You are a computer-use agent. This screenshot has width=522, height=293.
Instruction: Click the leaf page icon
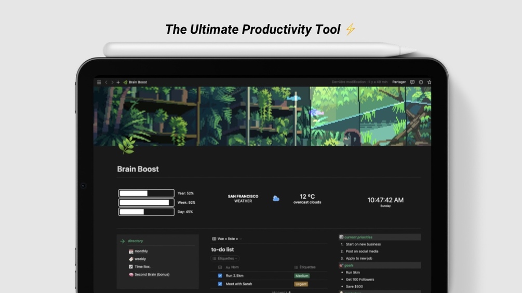[127, 145]
